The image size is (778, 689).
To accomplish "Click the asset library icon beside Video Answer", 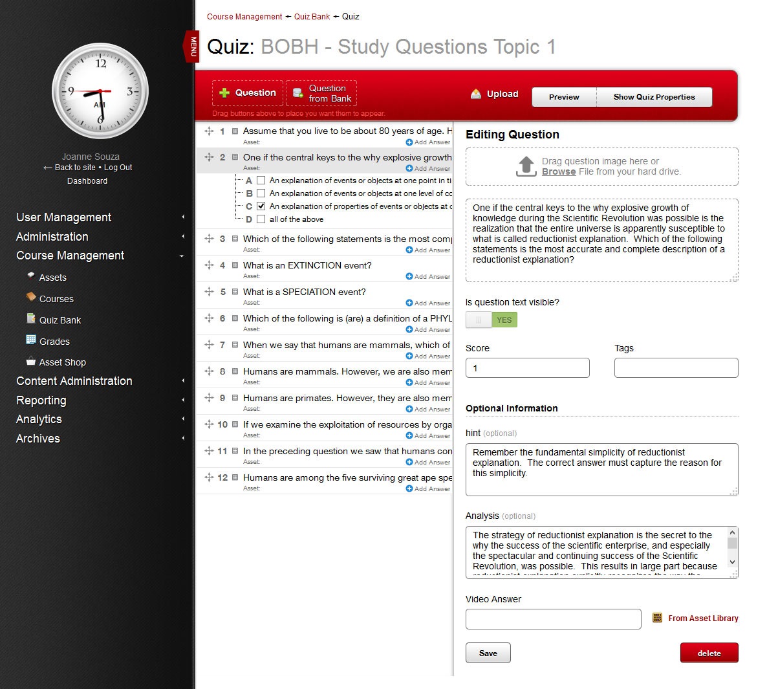I will coord(657,618).
